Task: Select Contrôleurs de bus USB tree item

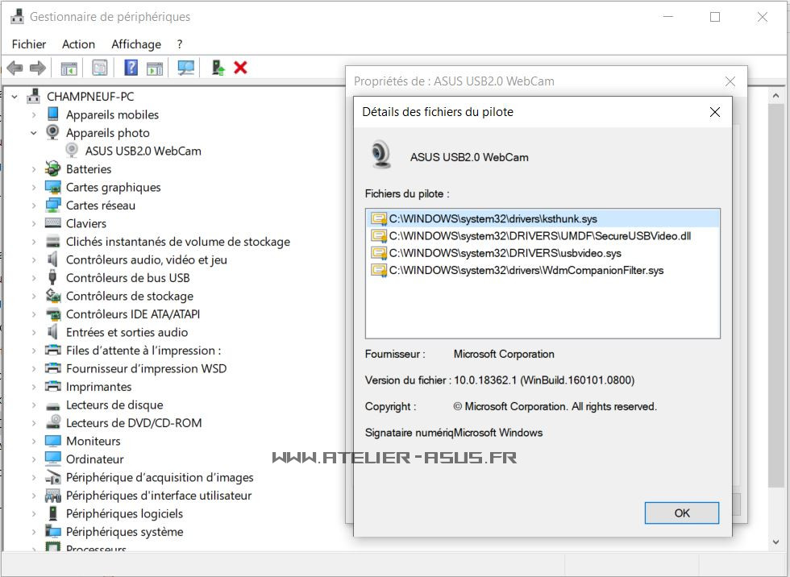Action: 127,278
